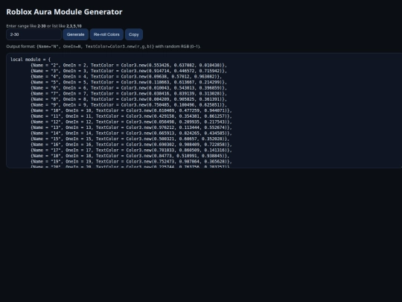Click the code line with Name = "14"
Screen dimensions: 402x302
click(x=131, y=133)
